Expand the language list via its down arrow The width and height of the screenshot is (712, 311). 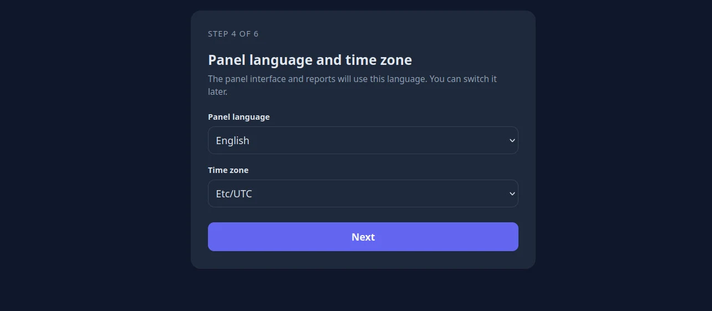pyautogui.click(x=512, y=141)
